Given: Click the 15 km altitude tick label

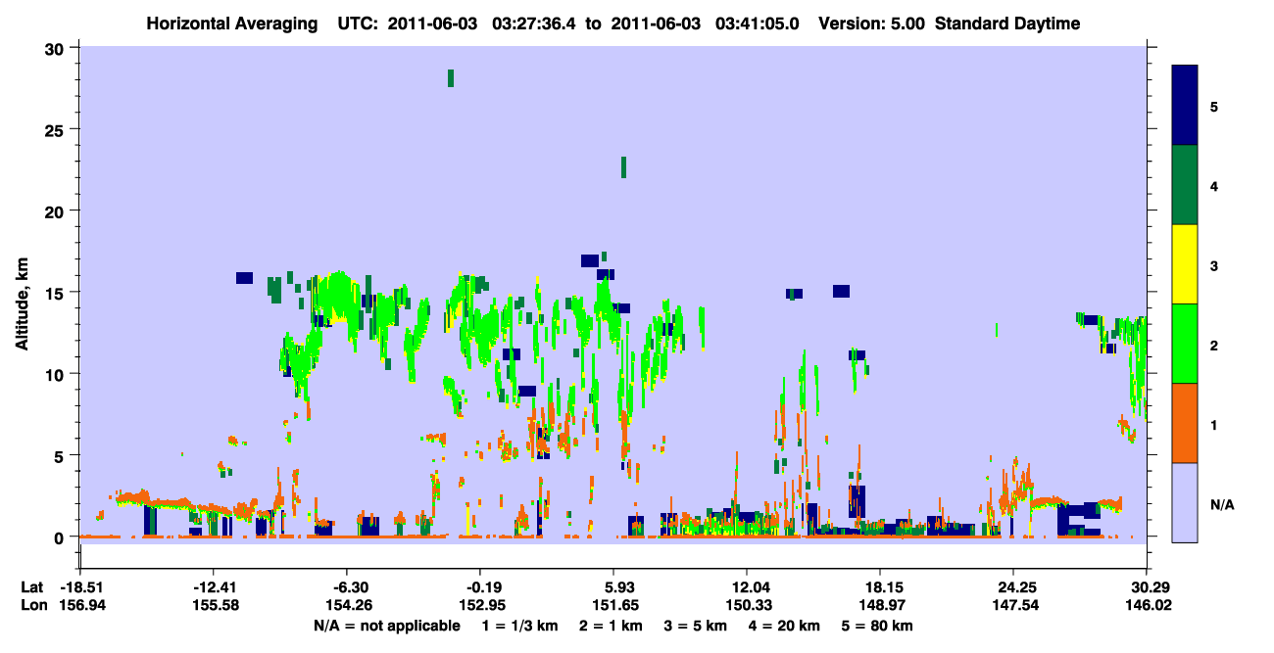Looking at the screenshot, I should click(x=58, y=293).
